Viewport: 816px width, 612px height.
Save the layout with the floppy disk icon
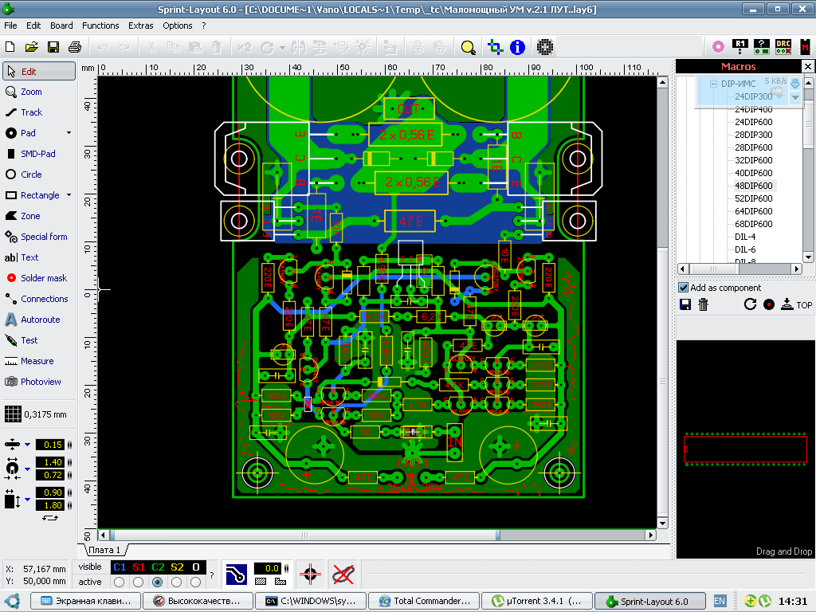click(53, 47)
